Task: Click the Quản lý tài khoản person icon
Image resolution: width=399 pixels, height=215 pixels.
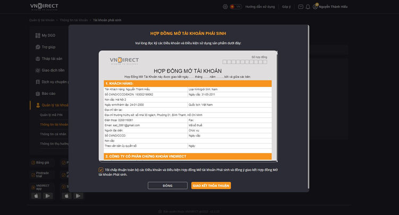Action: click(38, 105)
